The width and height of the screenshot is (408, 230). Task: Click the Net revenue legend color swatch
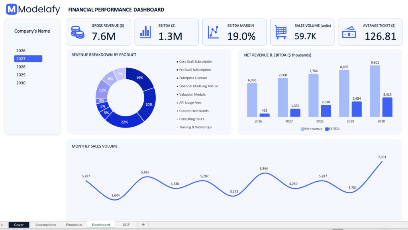(302, 129)
